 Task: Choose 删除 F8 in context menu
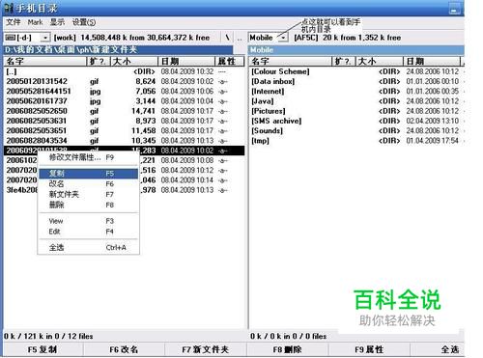89,205
